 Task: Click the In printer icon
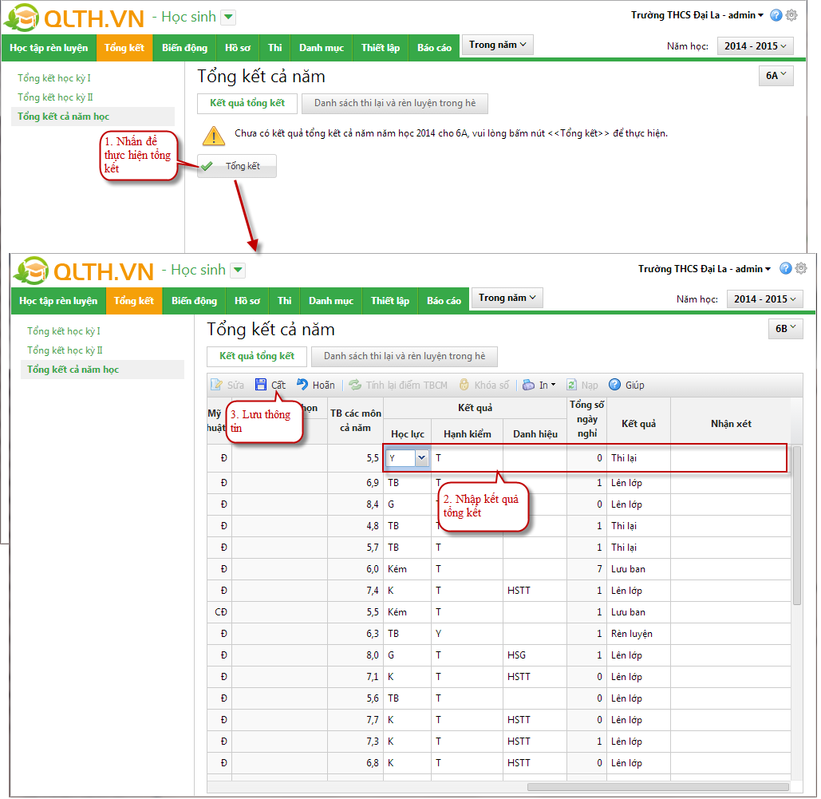528,385
